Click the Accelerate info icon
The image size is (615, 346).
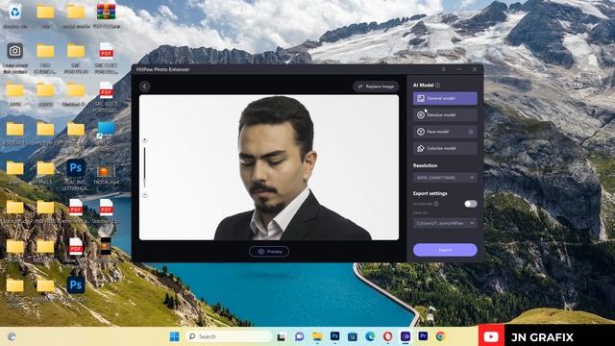pos(436,204)
